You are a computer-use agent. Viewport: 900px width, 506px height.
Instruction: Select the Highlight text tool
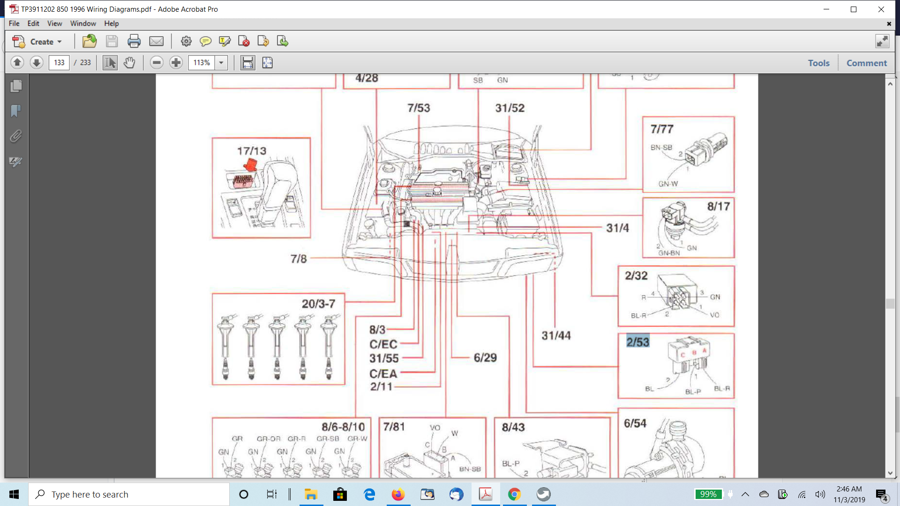[225, 41]
